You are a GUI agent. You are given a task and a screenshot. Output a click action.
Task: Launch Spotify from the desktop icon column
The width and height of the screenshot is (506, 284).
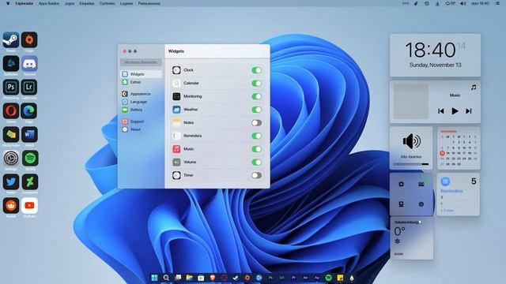(29, 158)
